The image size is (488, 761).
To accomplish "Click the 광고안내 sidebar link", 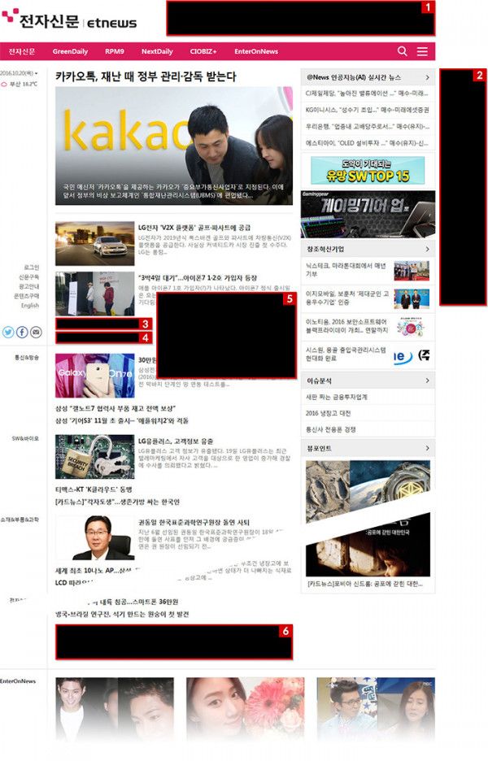I will (29, 286).
